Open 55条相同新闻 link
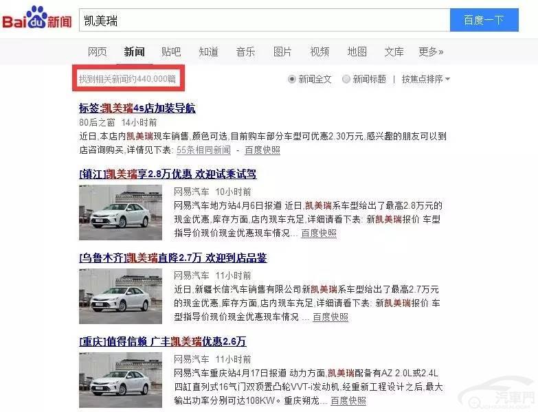The image size is (538, 412). (x=203, y=150)
